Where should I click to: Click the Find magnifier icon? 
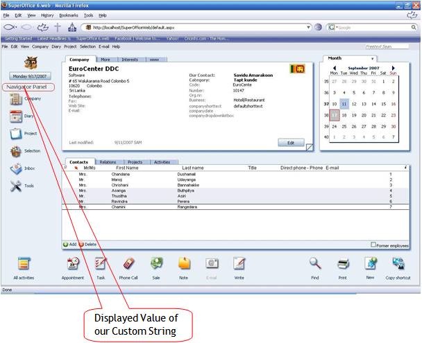coord(315,264)
